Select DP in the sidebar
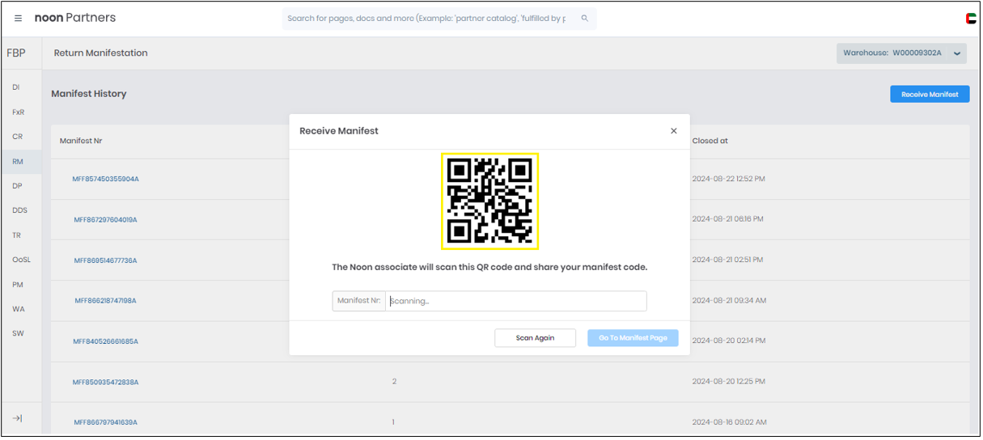This screenshot has width=983, height=440. click(17, 186)
